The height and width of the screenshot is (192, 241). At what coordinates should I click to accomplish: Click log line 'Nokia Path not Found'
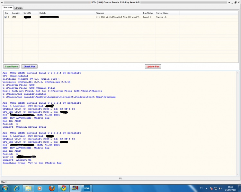point(52,91)
